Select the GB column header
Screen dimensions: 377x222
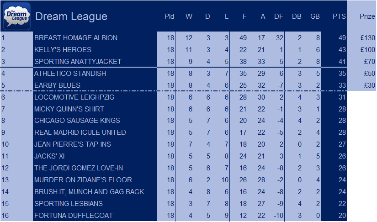[x=315, y=16]
